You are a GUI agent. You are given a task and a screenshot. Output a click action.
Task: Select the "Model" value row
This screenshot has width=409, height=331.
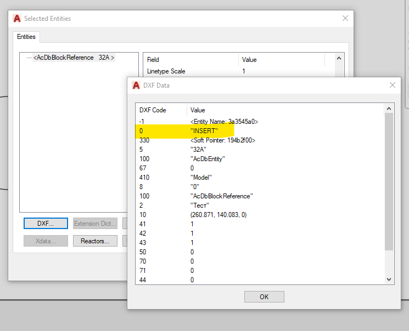(x=260, y=178)
